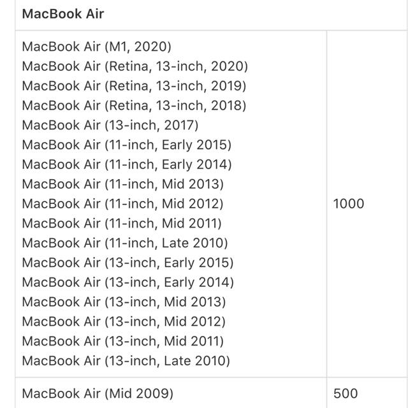
Task: Click MacBook Air (11-inch, Early 2015)
Action: 127,145
